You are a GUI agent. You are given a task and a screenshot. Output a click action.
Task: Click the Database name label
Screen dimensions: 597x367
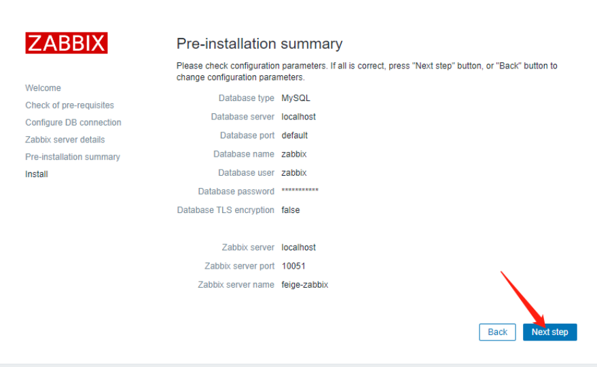pyautogui.click(x=244, y=154)
